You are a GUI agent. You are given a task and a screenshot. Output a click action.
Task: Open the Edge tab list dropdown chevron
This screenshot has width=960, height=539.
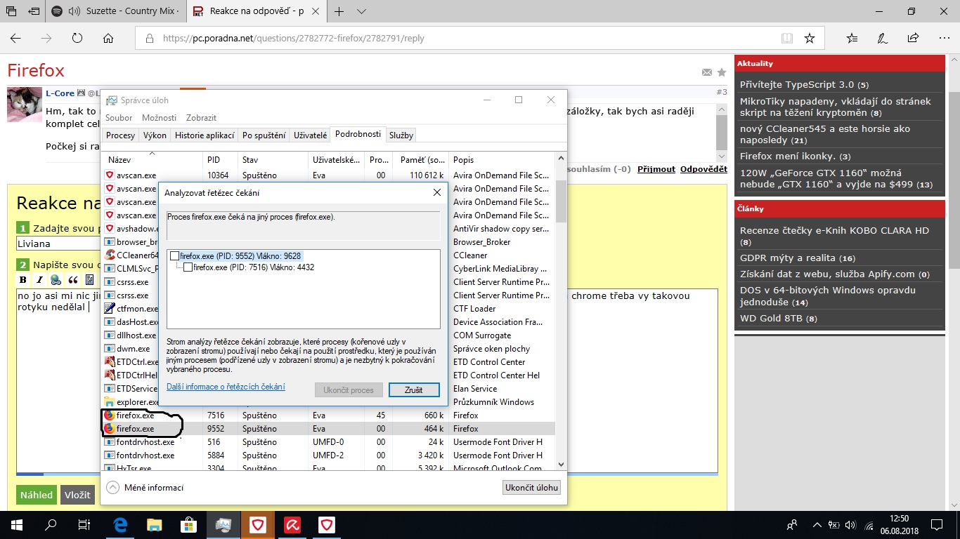point(361,11)
